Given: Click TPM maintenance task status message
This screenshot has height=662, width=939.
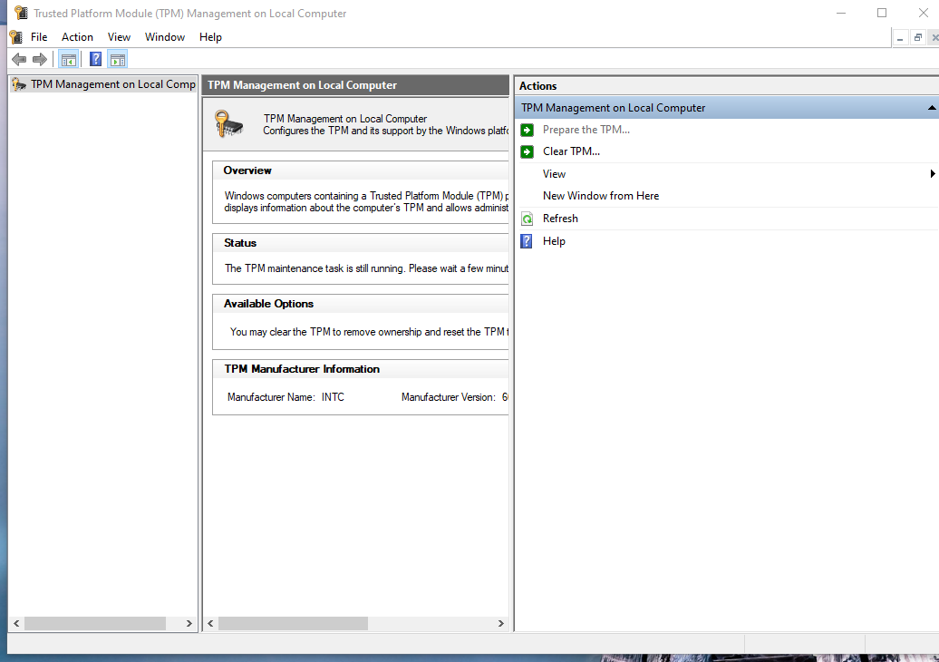Looking at the screenshot, I should coord(366,268).
